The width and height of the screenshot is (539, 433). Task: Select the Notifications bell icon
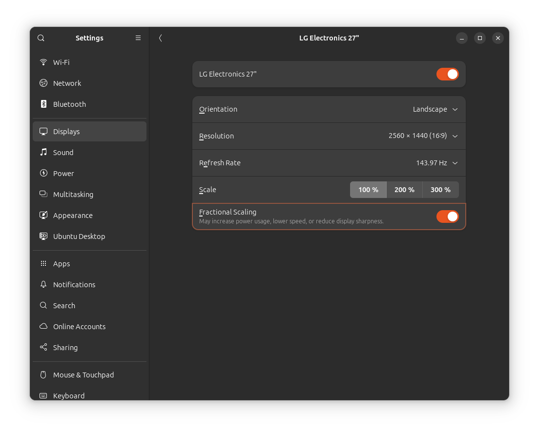pyautogui.click(x=44, y=284)
